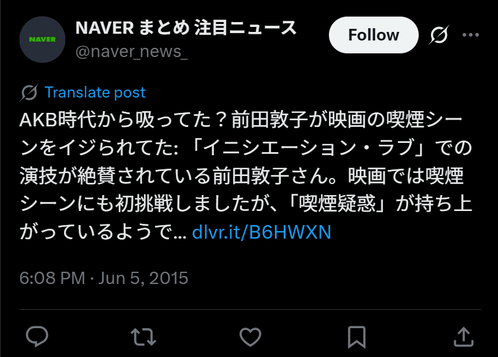
Task: Click the @naver_news_ handle
Action: 132,52
